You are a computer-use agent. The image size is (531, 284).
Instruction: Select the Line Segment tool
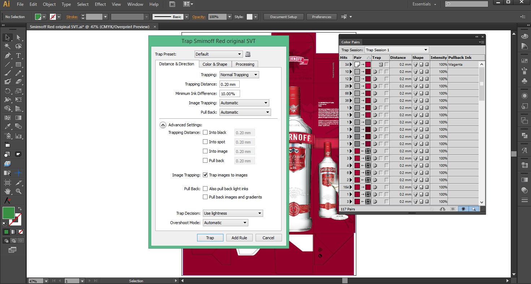click(x=7, y=65)
